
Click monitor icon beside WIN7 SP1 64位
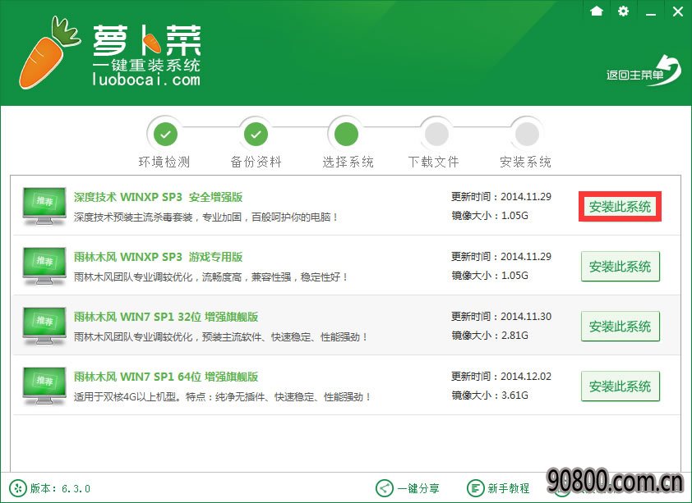click(44, 386)
